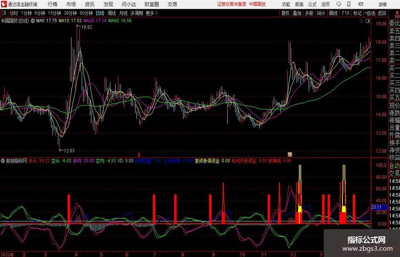
Task: Open the 问小达 menu
Action: tap(129, 4)
